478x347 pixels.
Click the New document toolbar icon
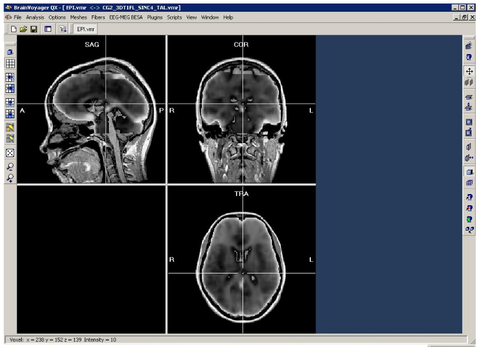[13, 29]
